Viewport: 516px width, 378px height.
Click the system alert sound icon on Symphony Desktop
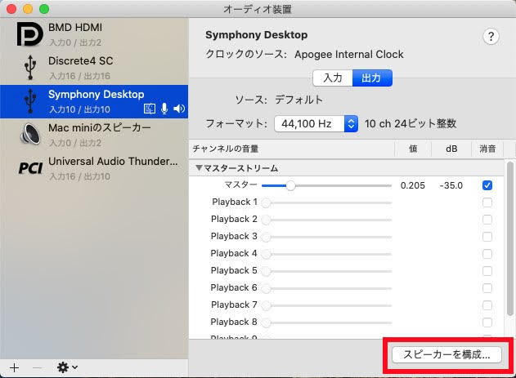click(x=150, y=109)
